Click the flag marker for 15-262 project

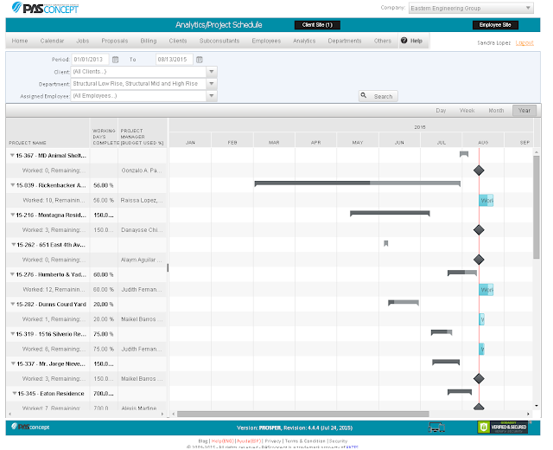click(x=386, y=243)
